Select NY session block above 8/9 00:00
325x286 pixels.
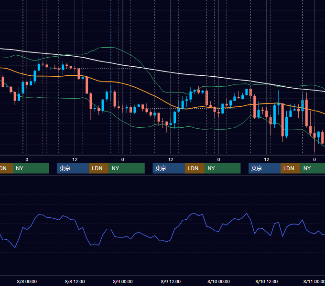pos(127,168)
